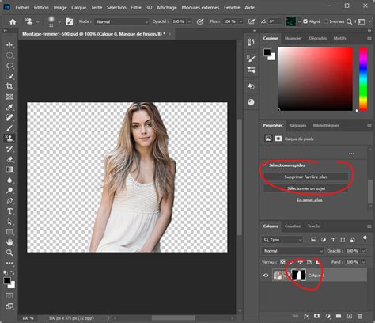Open the Type filter dropdown in Calques

pos(282,240)
